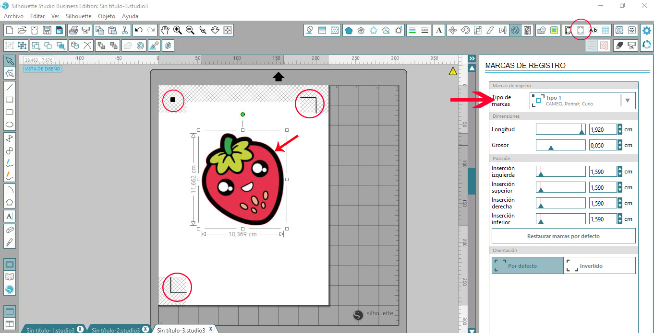Open the Editar menu
The width and height of the screenshot is (654, 333).
[x=37, y=16]
